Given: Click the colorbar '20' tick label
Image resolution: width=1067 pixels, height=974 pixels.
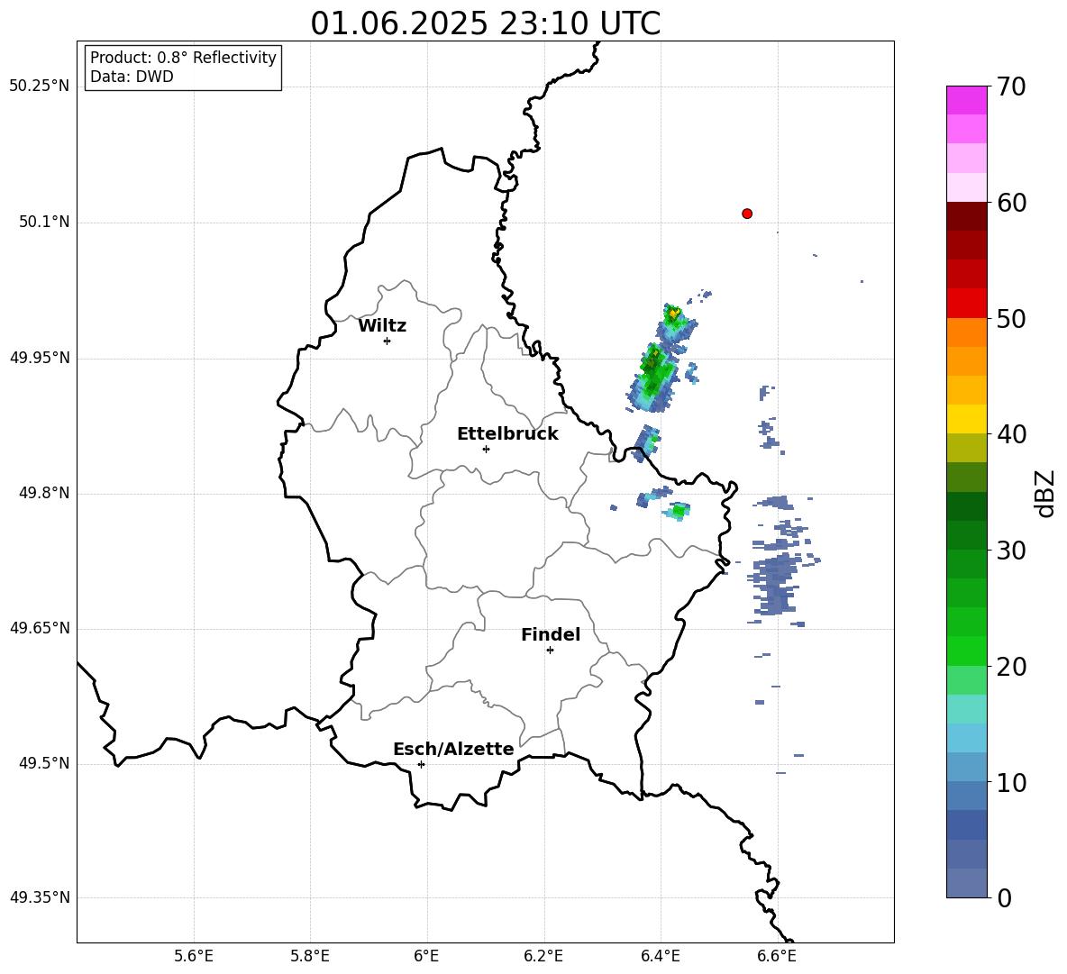Looking at the screenshot, I should 1011,667.
